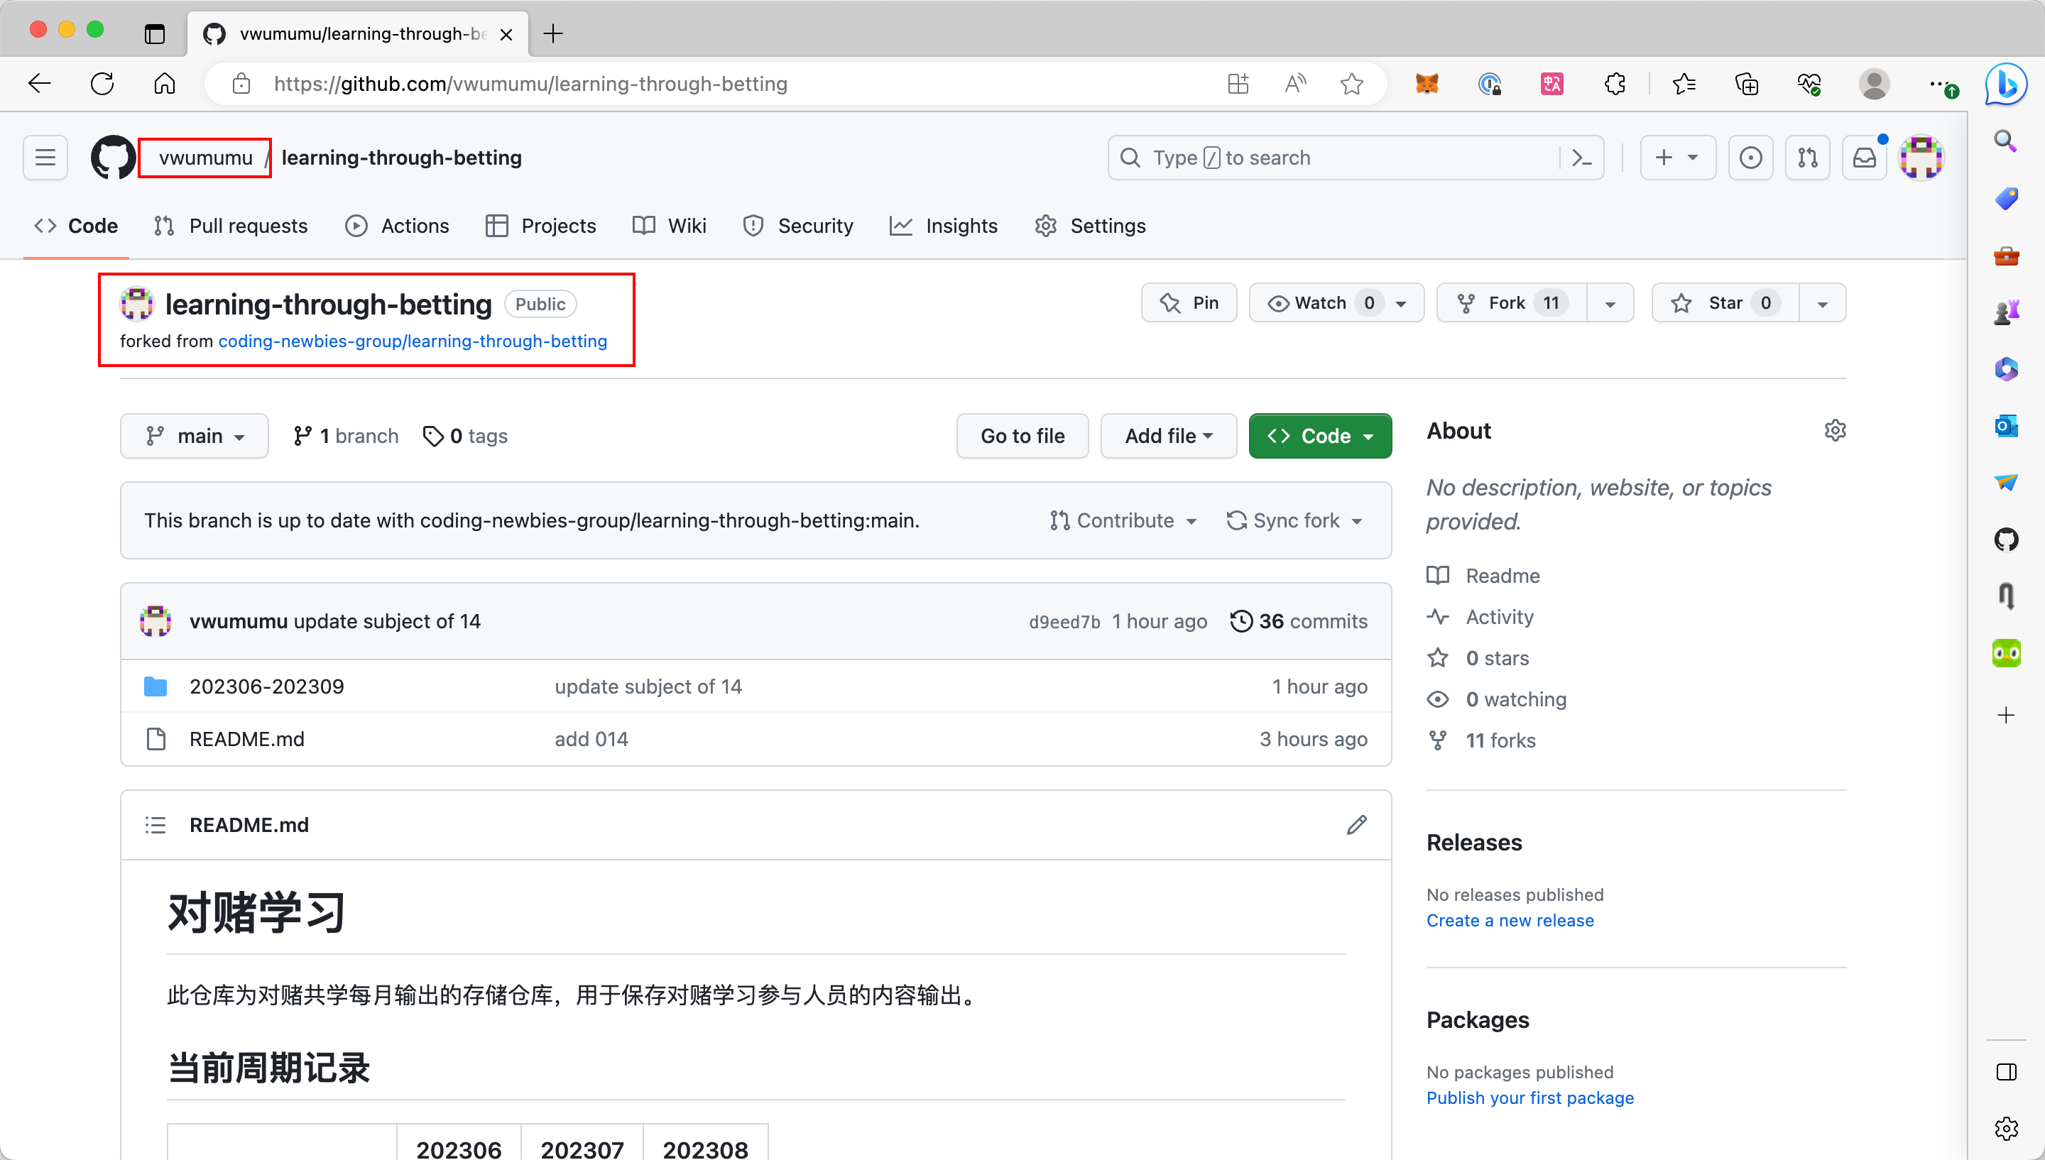The image size is (2045, 1160).
Task: Click the README edit pencil icon
Action: click(x=1357, y=825)
